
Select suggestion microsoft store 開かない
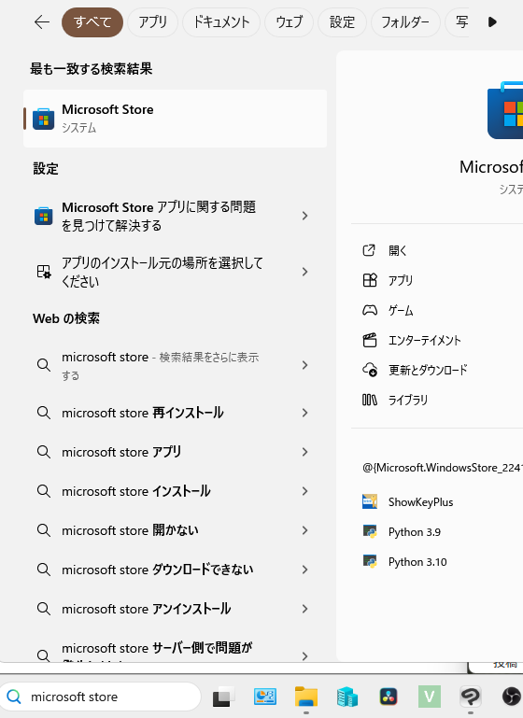(x=175, y=530)
